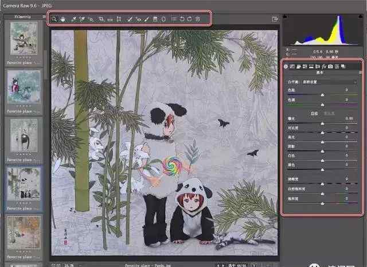Click the Temperature (色温) slider handle
367x267 pixels.
coord(322,95)
